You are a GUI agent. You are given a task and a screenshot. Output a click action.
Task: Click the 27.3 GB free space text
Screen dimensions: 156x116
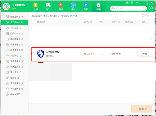click(73, 16)
